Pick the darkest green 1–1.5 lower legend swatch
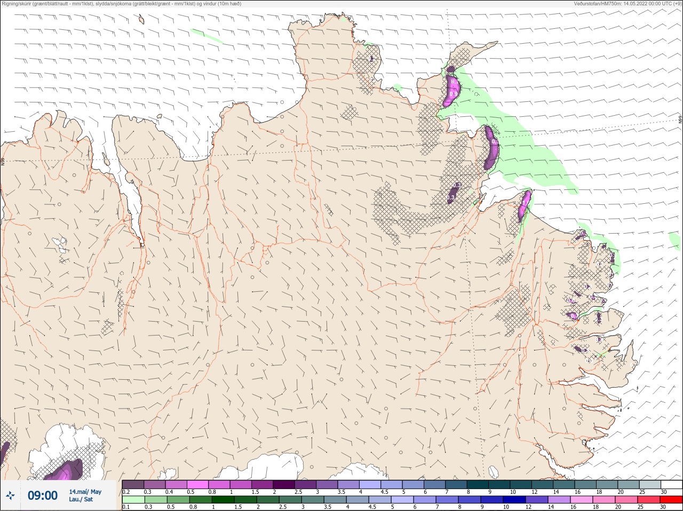The image size is (683, 511). tap(224, 500)
